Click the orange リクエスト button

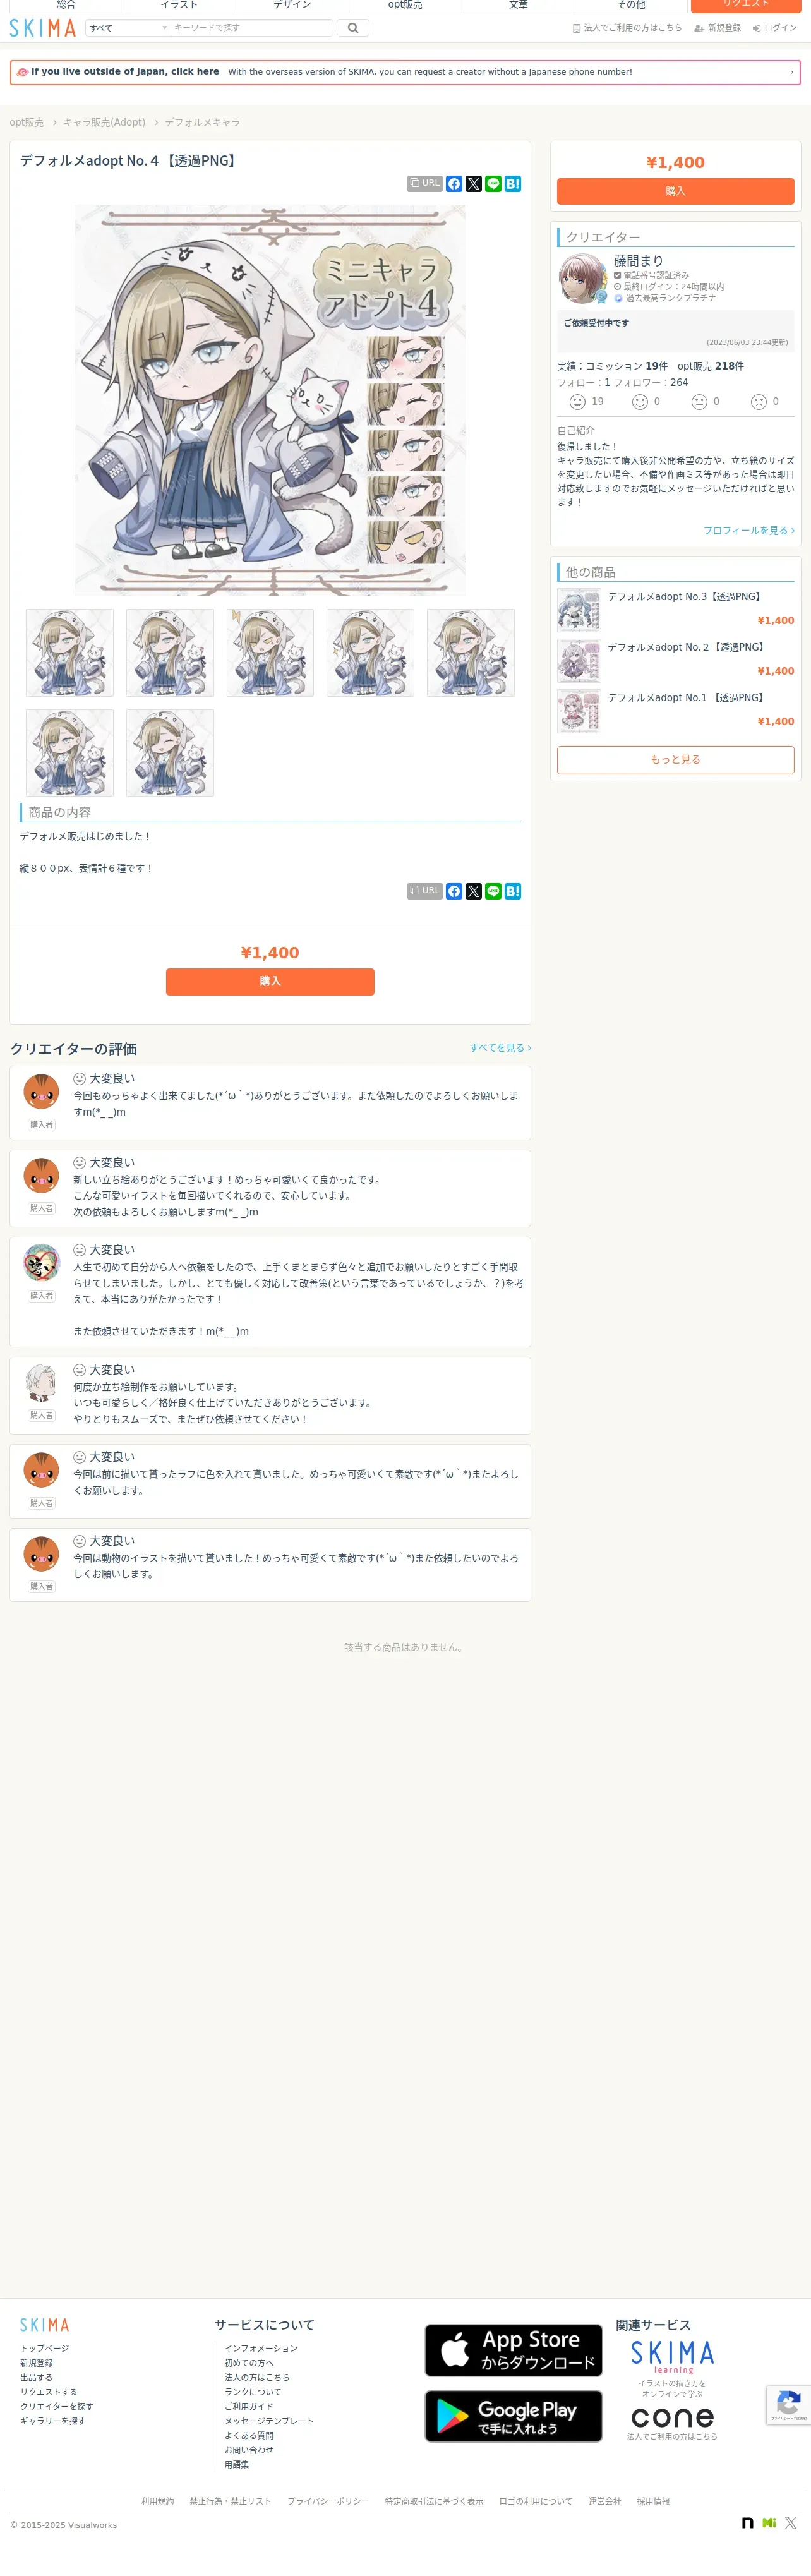tap(746, 5)
